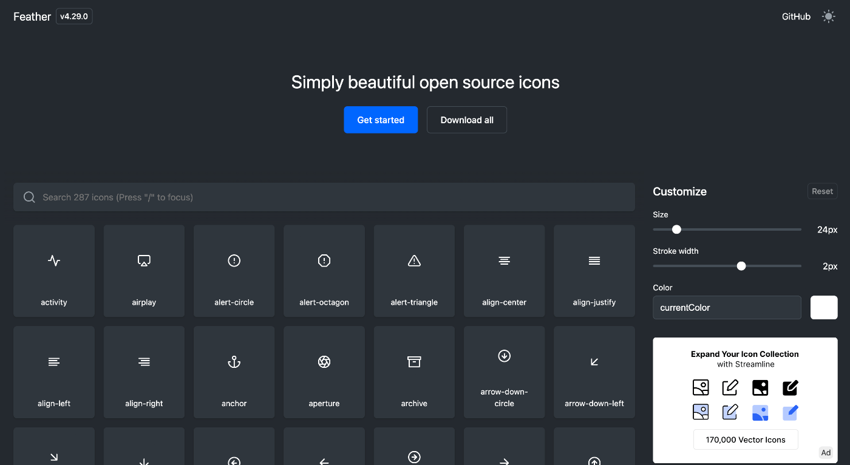
Task: Click the Customize heading
Action: (679, 191)
